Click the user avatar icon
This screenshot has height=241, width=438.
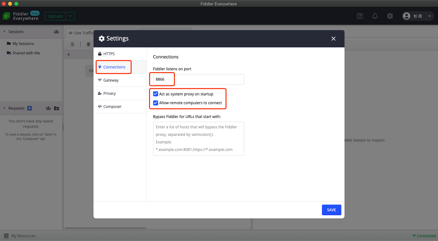407,16
